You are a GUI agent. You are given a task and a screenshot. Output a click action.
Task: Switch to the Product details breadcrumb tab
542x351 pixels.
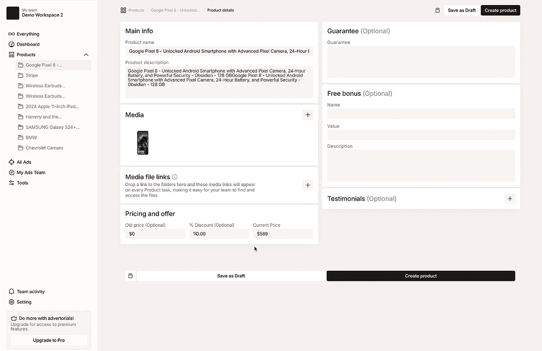220,10
